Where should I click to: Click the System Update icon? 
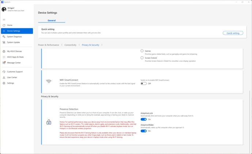[x=4, y=43]
